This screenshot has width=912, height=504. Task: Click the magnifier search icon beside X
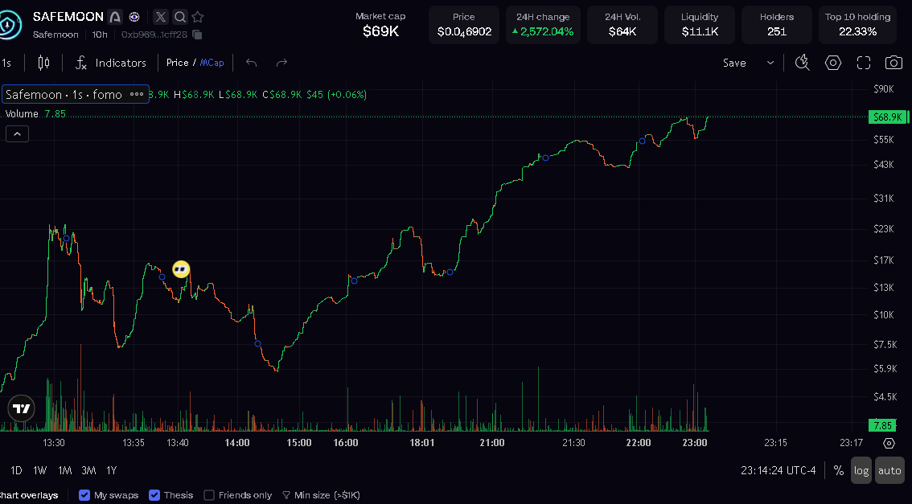[180, 17]
